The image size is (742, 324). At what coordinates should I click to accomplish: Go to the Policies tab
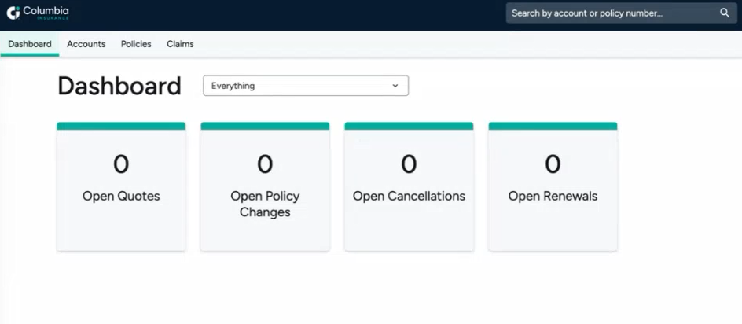coord(136,44)
